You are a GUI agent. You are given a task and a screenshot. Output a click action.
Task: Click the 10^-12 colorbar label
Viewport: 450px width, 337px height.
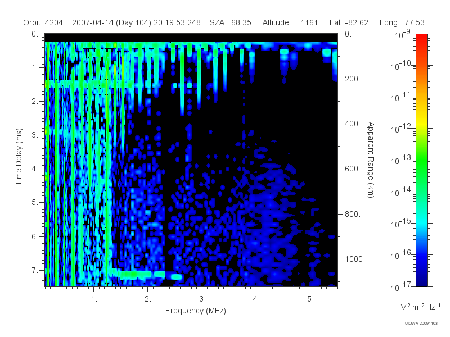click(402, 129)
